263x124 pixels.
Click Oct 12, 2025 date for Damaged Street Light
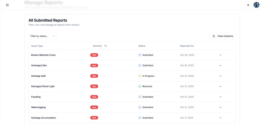[x=187, y=86]
